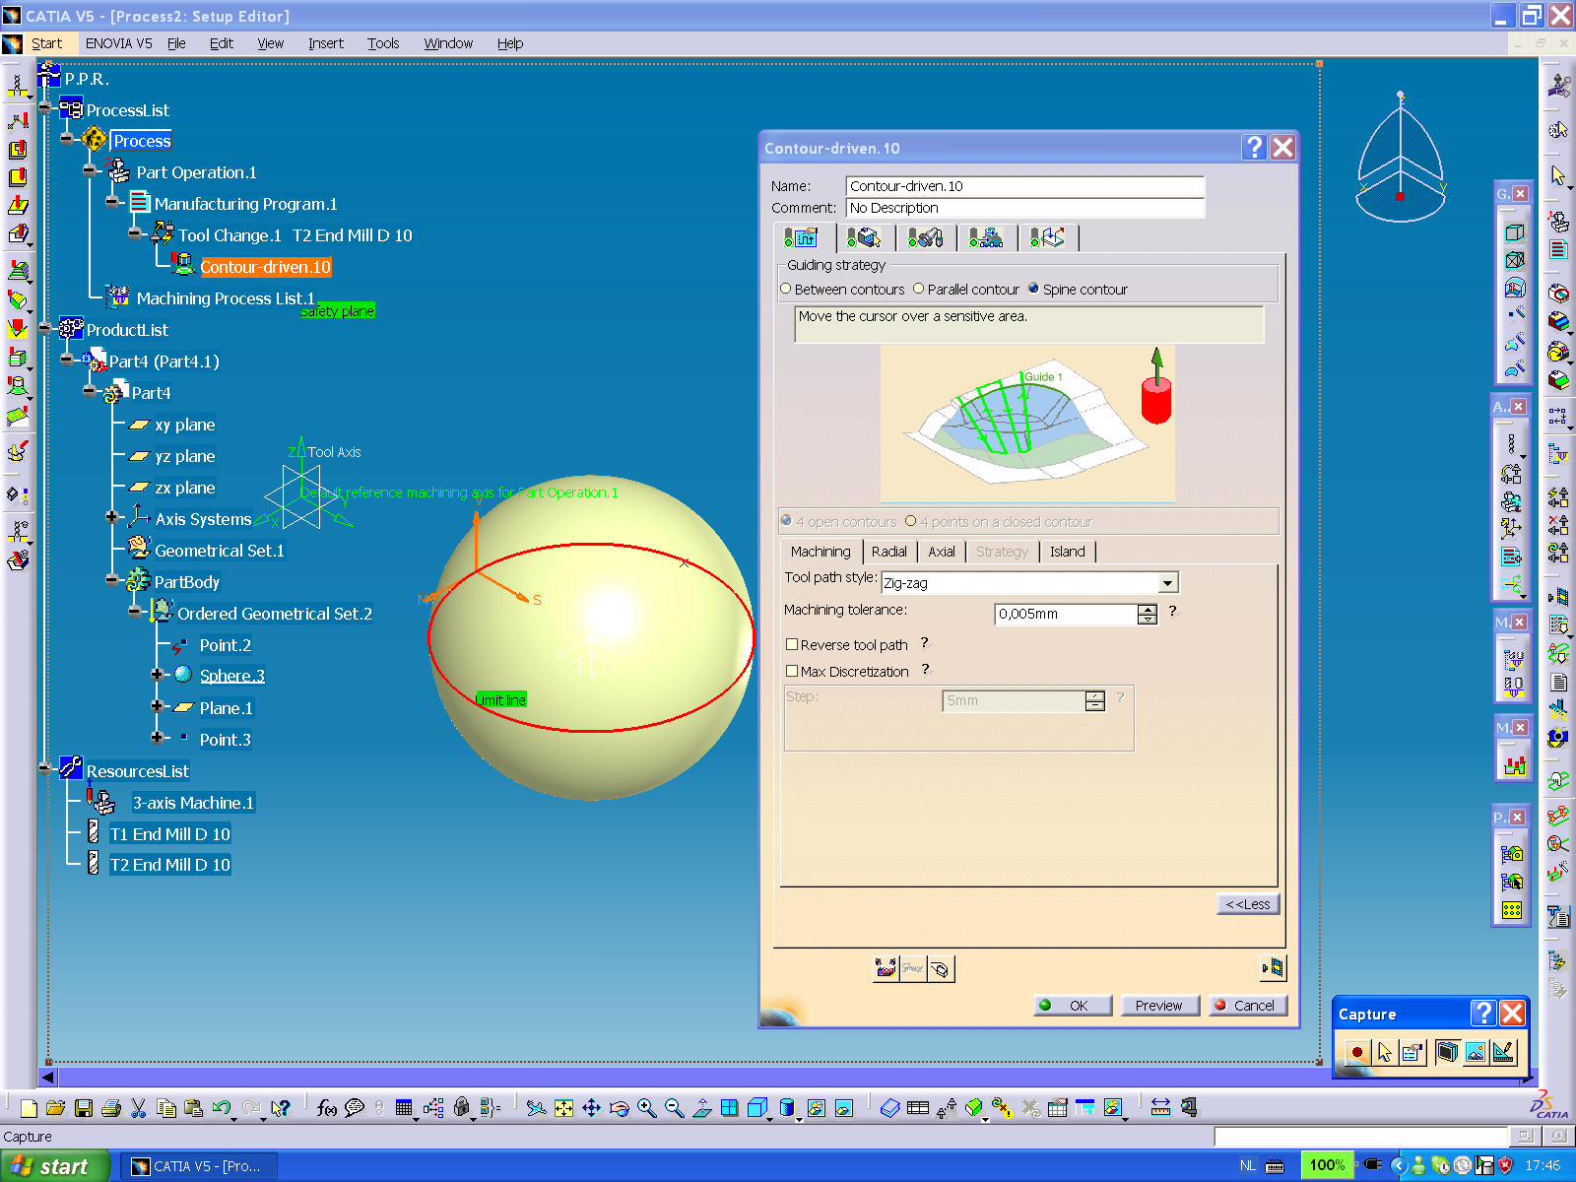Expand the Axis Systems node
Image resolution: width=1576 pixels, height=1182 pixels.
pos(112,518)
